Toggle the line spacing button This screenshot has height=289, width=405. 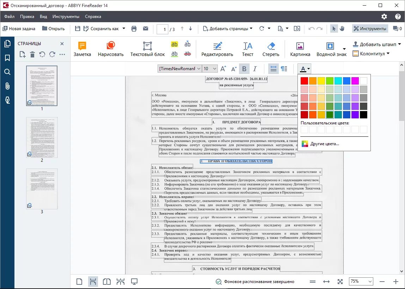point(273,69)
